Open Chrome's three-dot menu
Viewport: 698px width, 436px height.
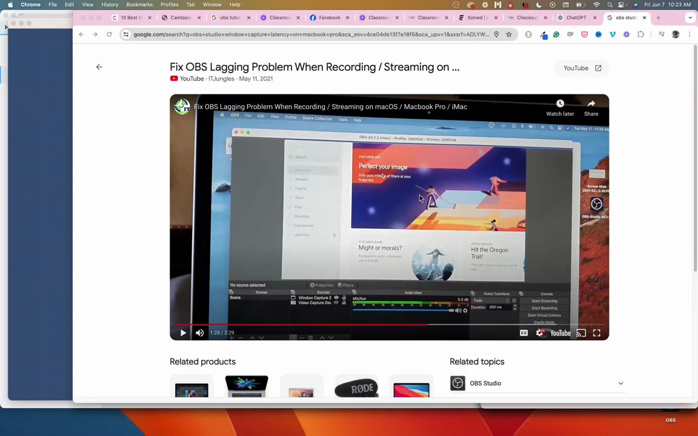(690, 35)
